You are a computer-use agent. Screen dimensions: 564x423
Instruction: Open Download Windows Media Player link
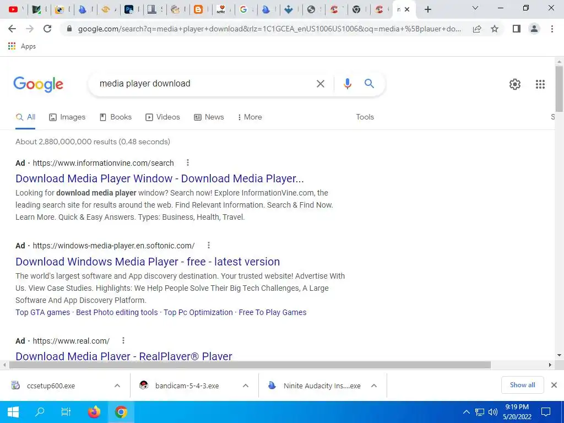[x=148, y=262]
